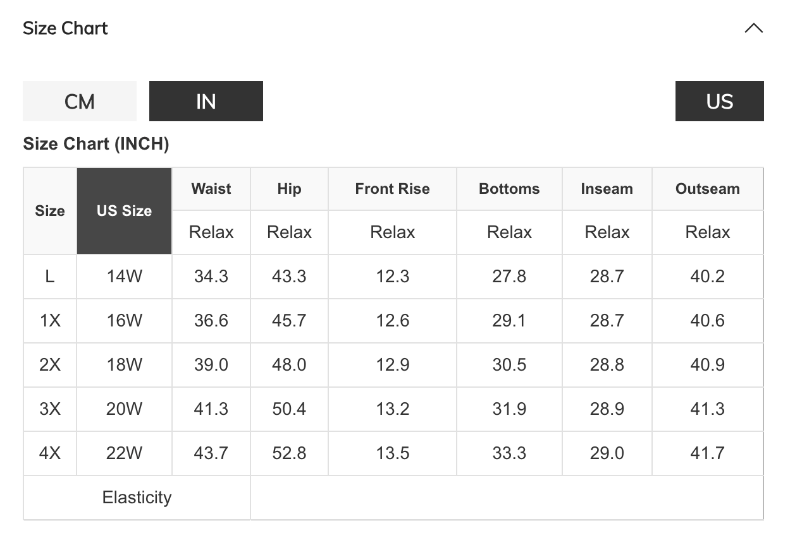This screenshot has height=538, width=802.
Task: Click the Hip column header
Action: [289, 189]
